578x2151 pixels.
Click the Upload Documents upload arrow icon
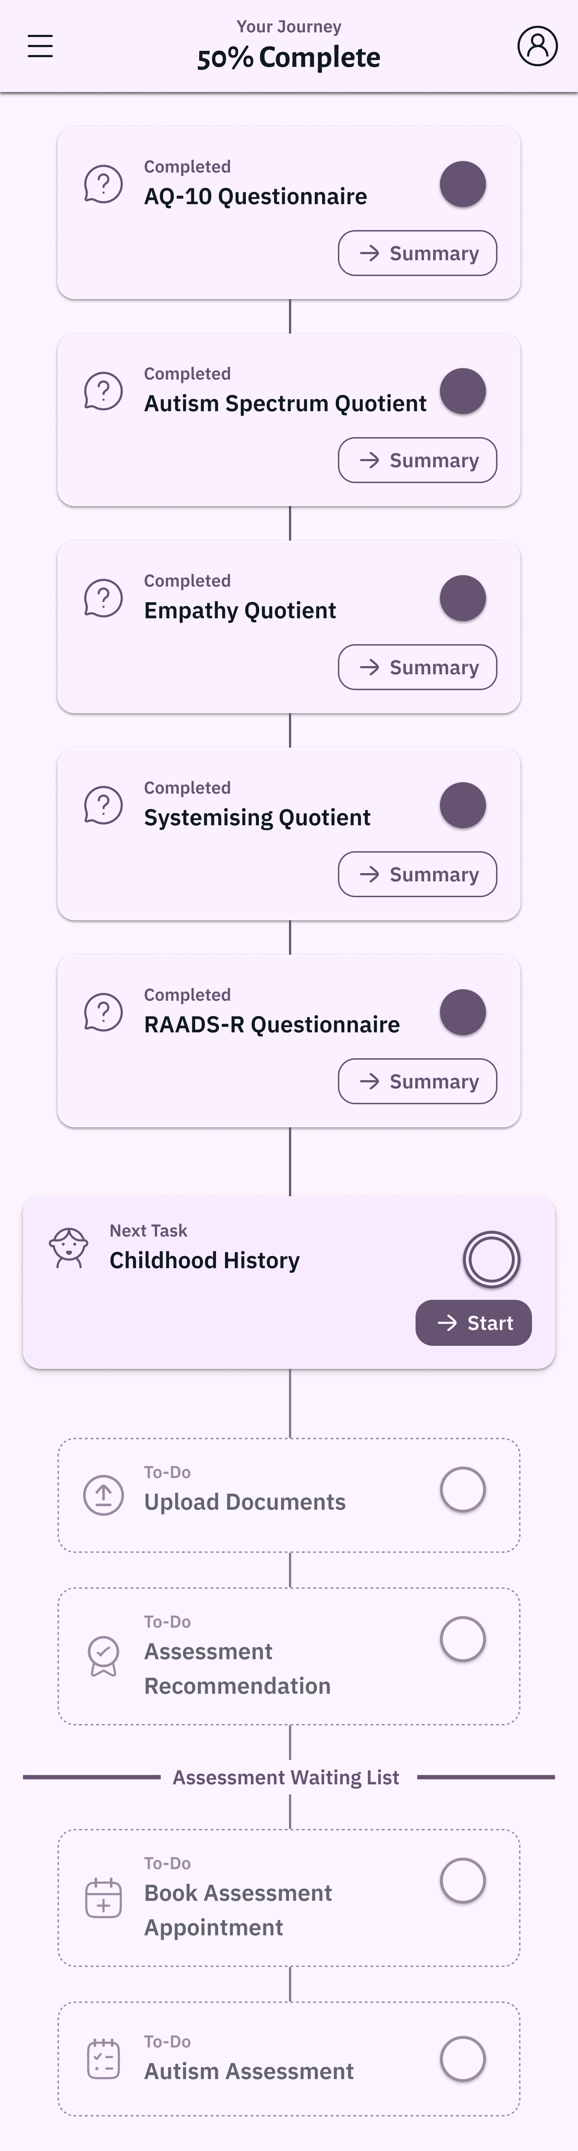[104, 1495]
